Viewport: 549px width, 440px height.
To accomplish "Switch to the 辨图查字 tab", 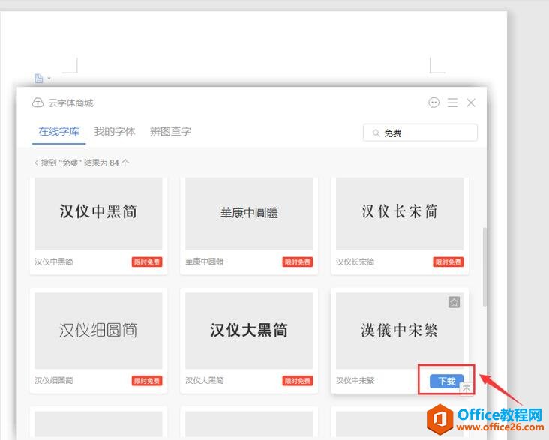I will (170, 132).
